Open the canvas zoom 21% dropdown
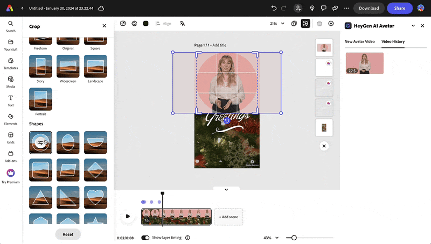 [277, 24]
